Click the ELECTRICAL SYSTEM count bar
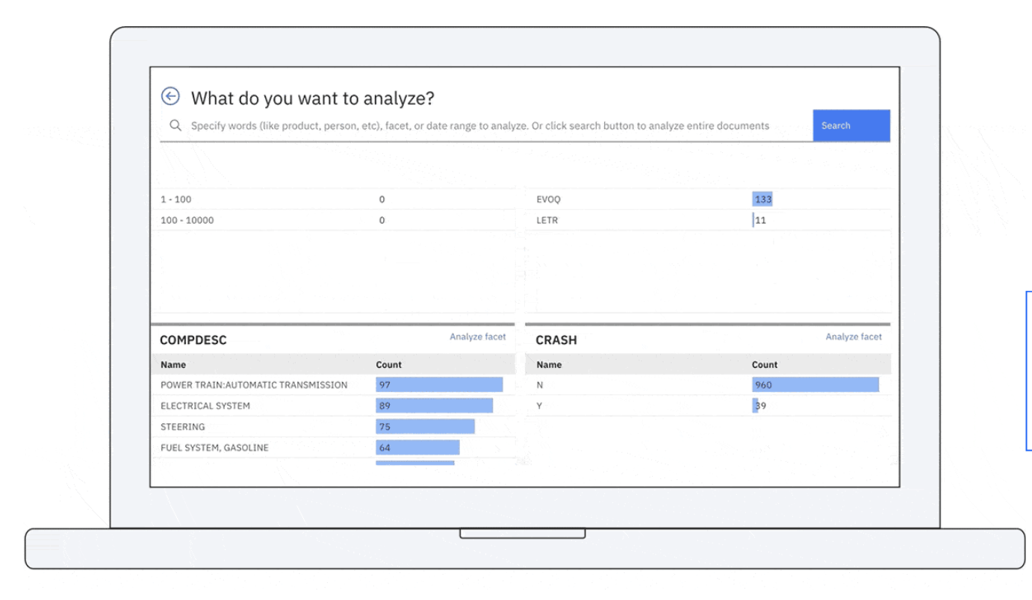1032x600 pixels. tap(434, 405)
